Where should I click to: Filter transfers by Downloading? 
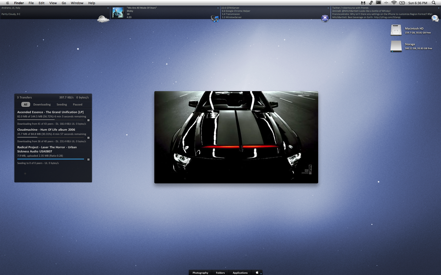(x=42, y=104)
